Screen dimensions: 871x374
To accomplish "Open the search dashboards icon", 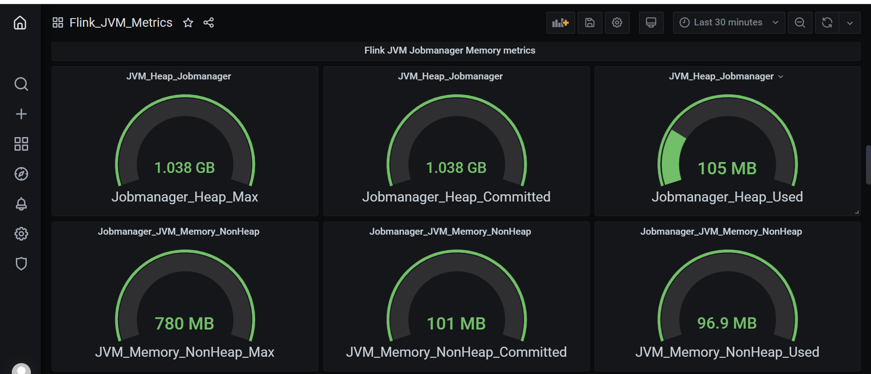I will point(21,84).
